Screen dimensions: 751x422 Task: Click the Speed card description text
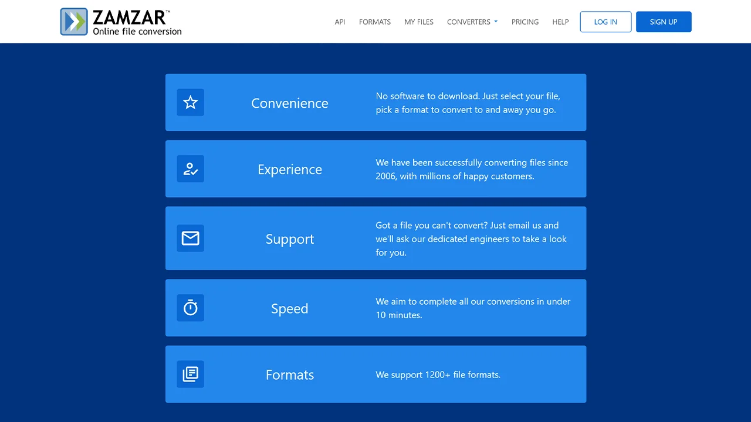pyautogui.click(x=473, y=308)
